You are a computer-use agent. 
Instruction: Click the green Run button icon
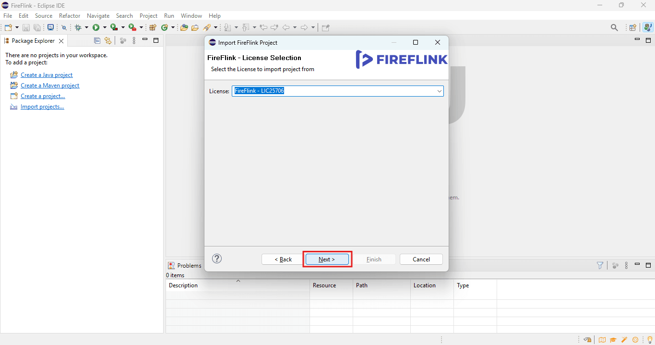point(96,28)
